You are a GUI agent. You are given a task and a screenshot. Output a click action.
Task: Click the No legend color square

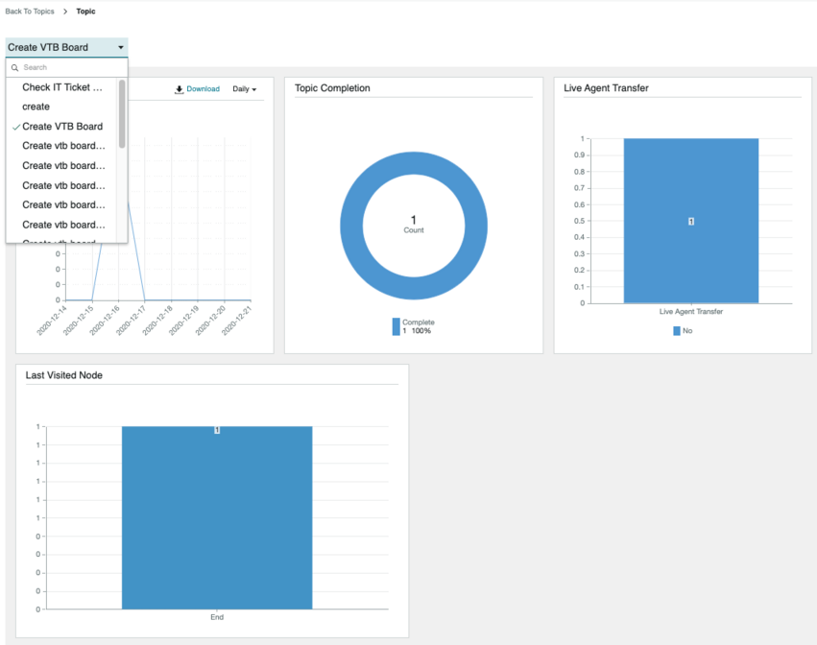coord(676,331)
